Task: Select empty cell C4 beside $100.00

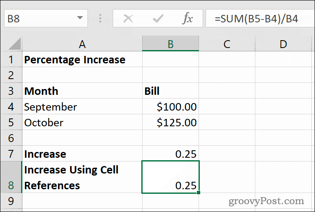Action: (227, 106)
